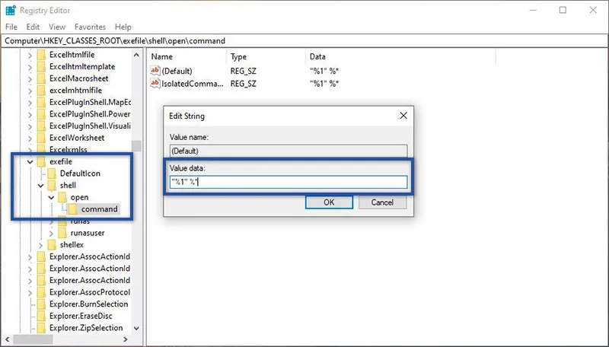This screenshot has width=609, height=347.
Task: Click the tree pane scroll down arrow
Action: pyautogui.click(x=137, y=328)
